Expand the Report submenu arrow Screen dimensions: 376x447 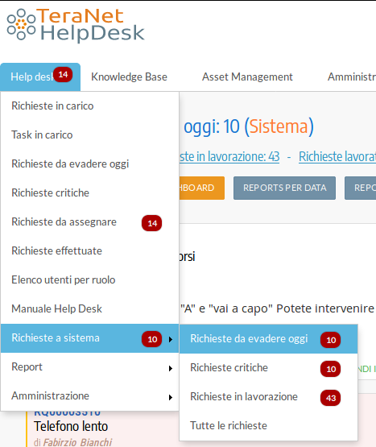(171, 368)
